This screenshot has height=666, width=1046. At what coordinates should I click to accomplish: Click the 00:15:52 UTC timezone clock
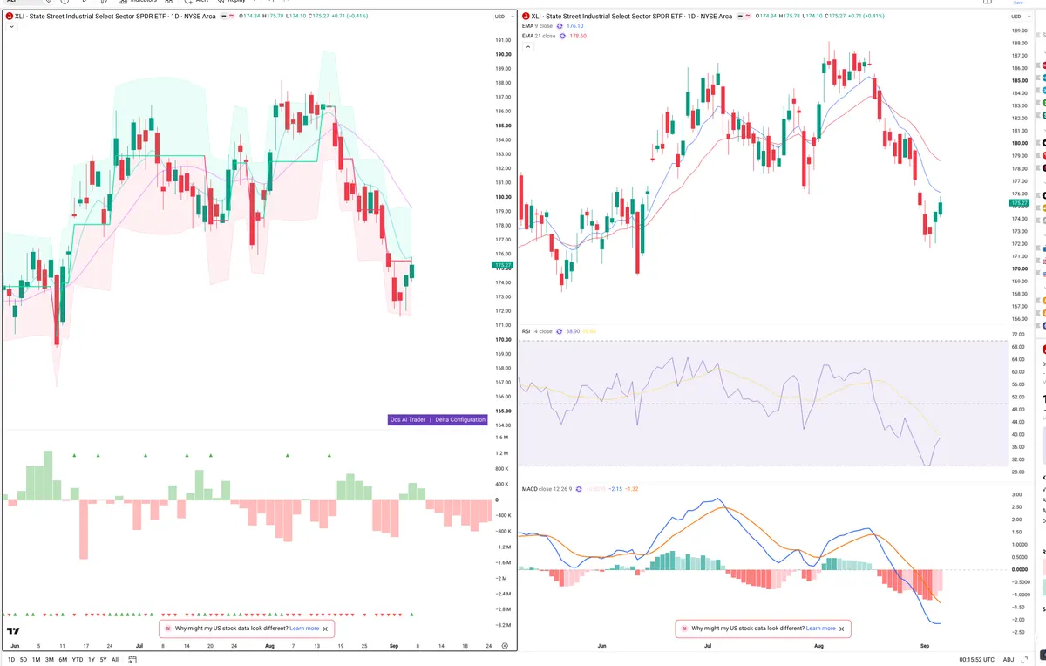(x=977, y=660)
